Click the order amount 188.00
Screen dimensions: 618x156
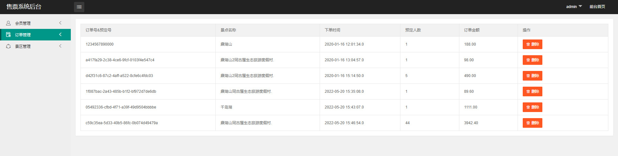470,44
